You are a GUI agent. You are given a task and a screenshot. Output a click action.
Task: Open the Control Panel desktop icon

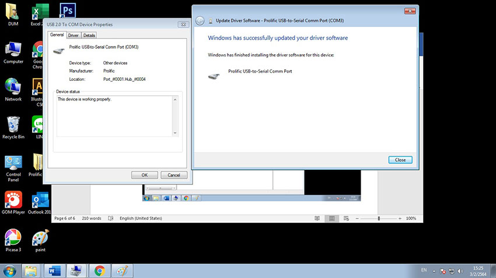[x=13, y=168]
